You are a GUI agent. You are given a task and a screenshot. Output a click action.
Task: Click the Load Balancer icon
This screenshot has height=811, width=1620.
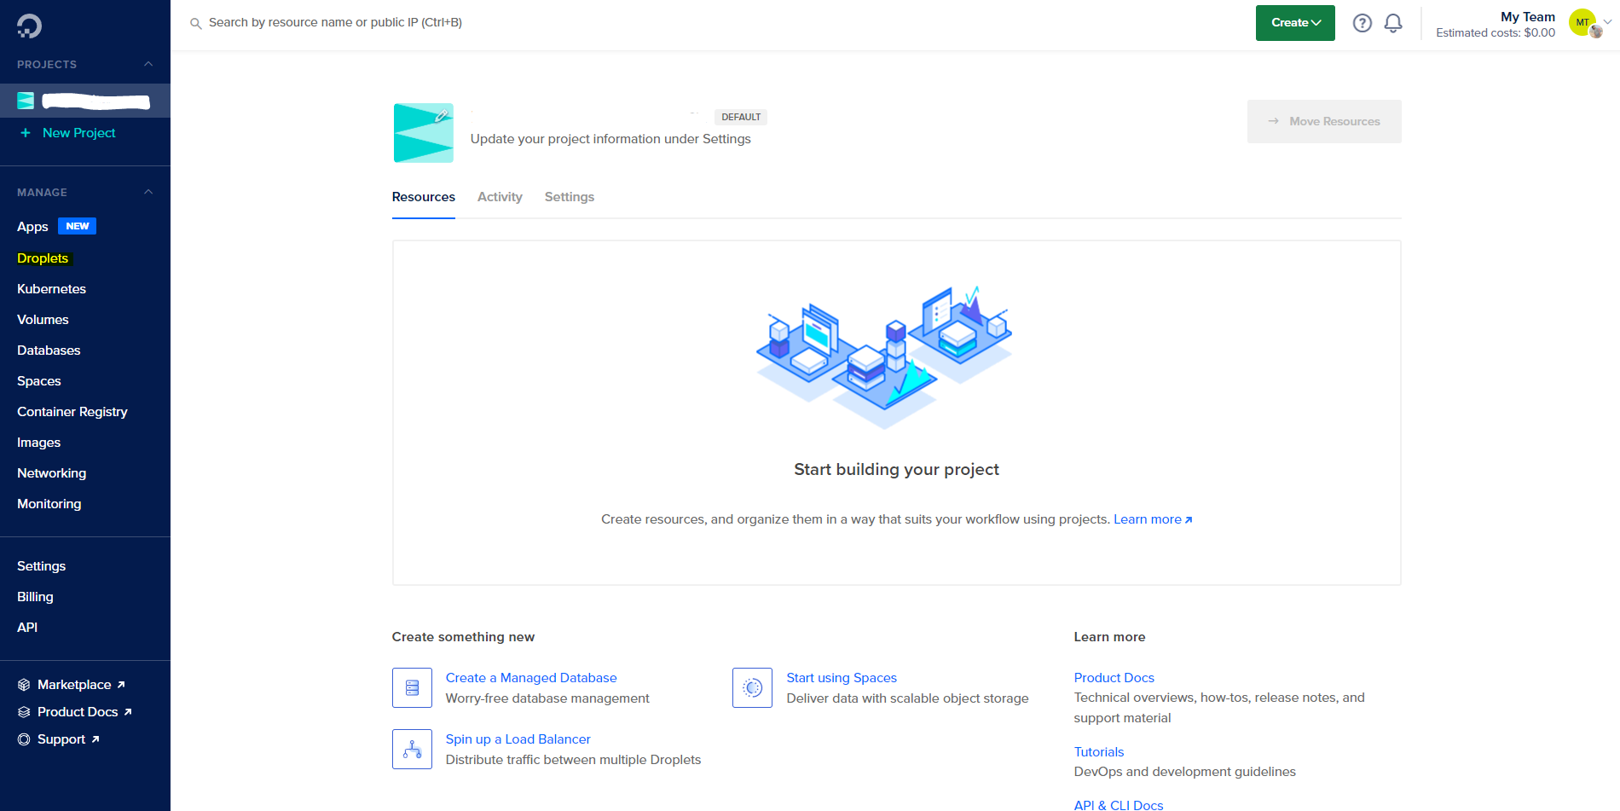pyautogui.click(x=412, y=749)
